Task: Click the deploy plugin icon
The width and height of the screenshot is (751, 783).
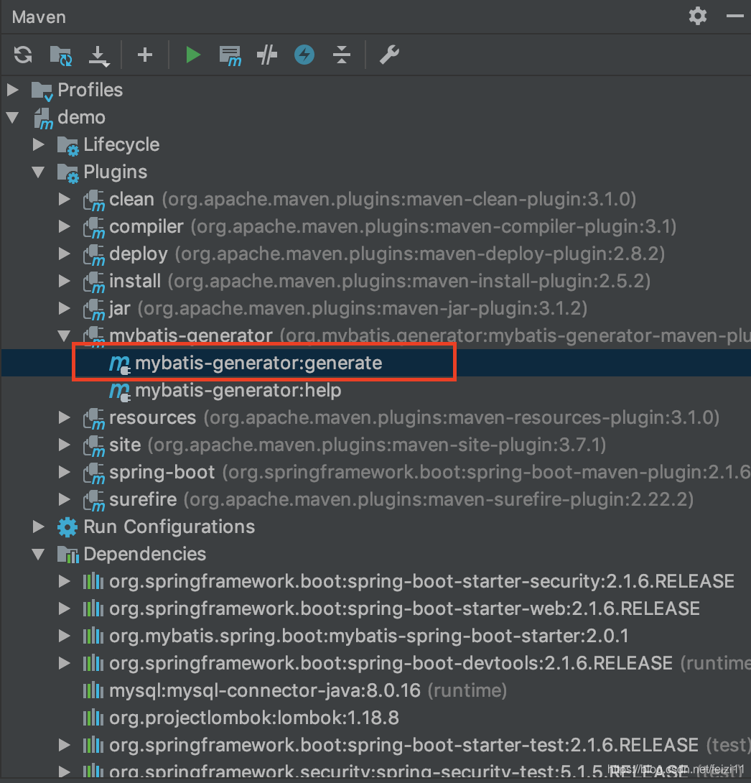Action: (94, 255)
